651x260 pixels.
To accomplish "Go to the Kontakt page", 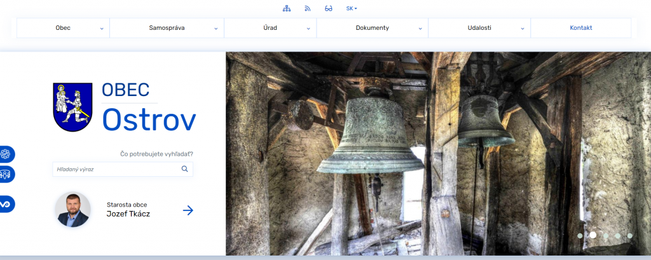I will tap(581, 28).
